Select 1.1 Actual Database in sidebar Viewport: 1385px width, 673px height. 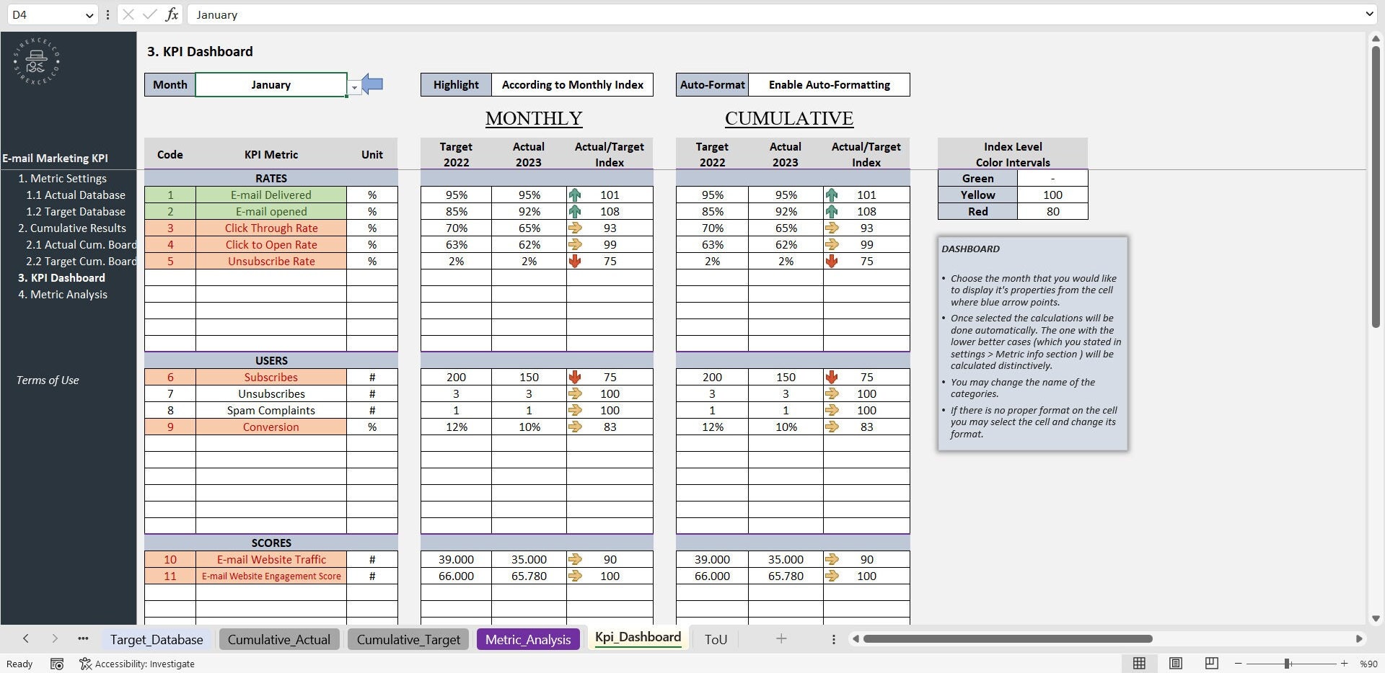point(76,195)
